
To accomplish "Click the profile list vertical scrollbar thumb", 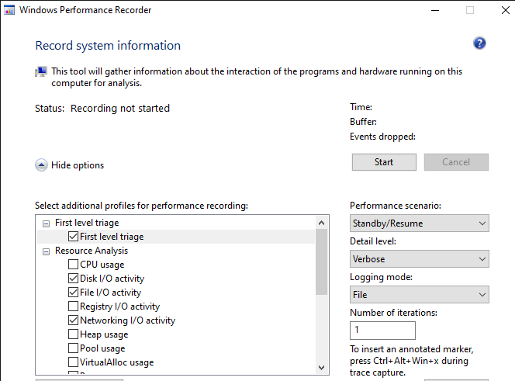I will (322, 262).
